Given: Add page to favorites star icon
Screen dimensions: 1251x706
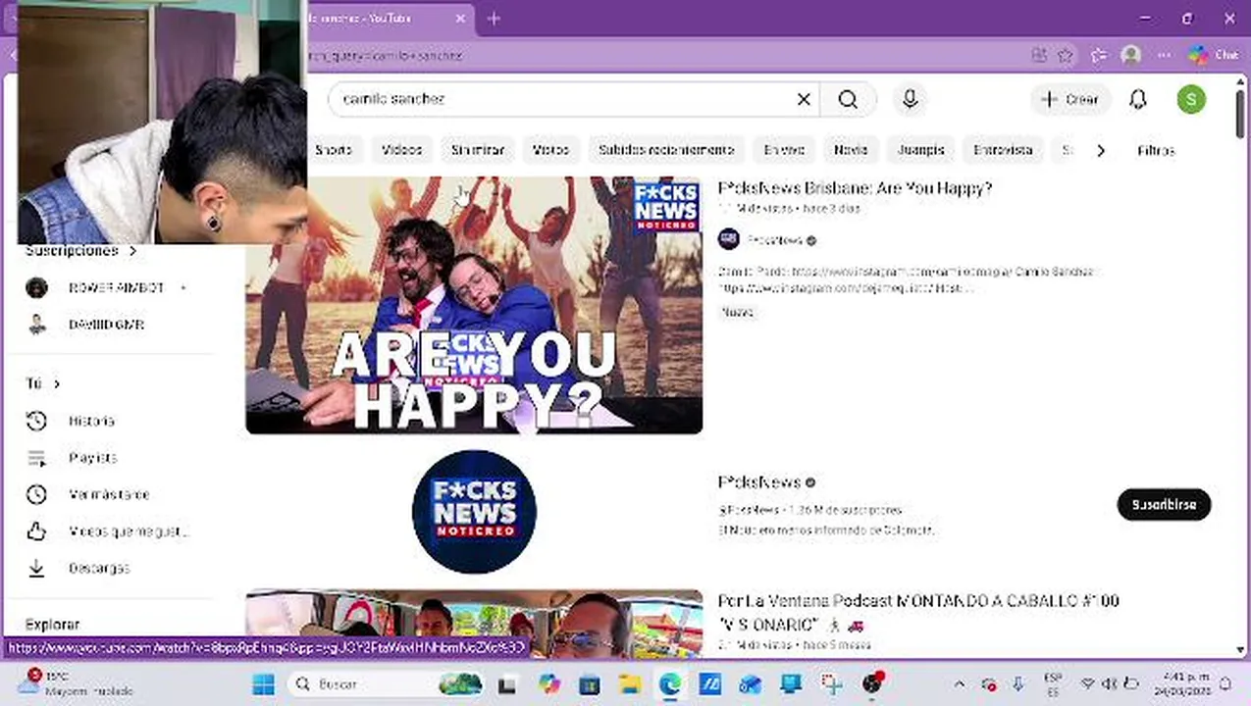Looking at the screenshot, I should click(1066, 56).
